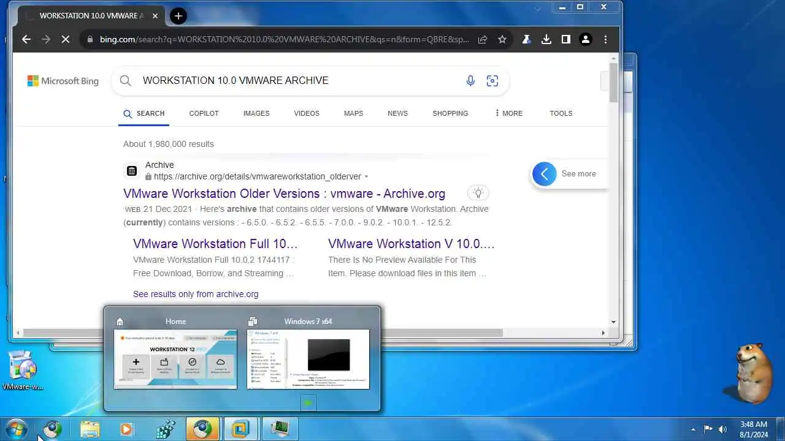Select the SEARCH tab
Viewport: 785px width, 441px height.
[144, 113]
